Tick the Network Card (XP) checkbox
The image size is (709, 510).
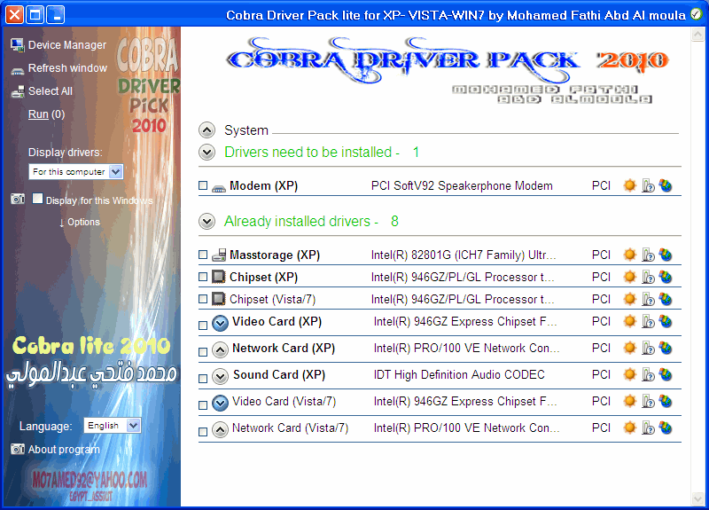pyautogui.click(x=203, y=352)
